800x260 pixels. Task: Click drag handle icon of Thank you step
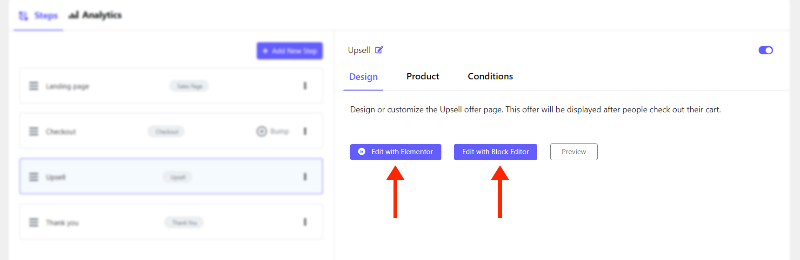[x=34, y=222]
